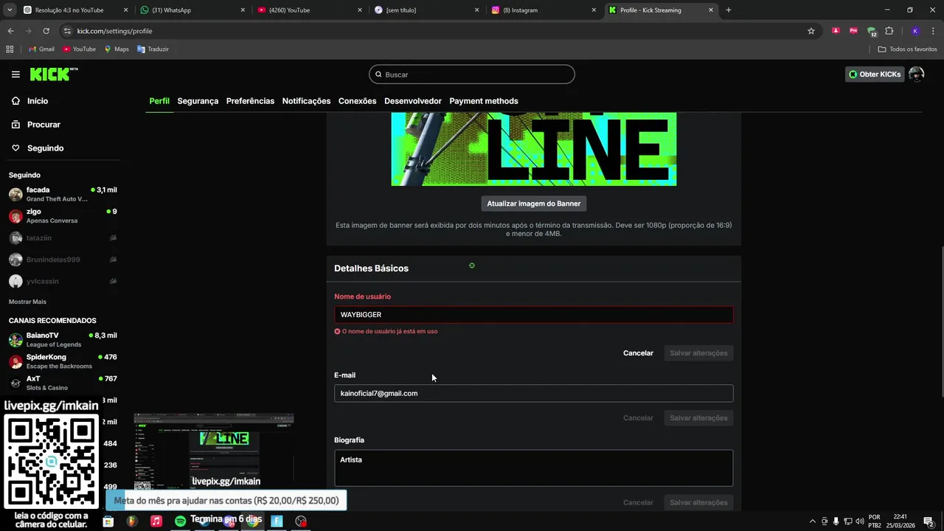The width and height of the screenshot is (944, 531).
Task: Open the YouTube bookmark
Action: pos(79,49)
